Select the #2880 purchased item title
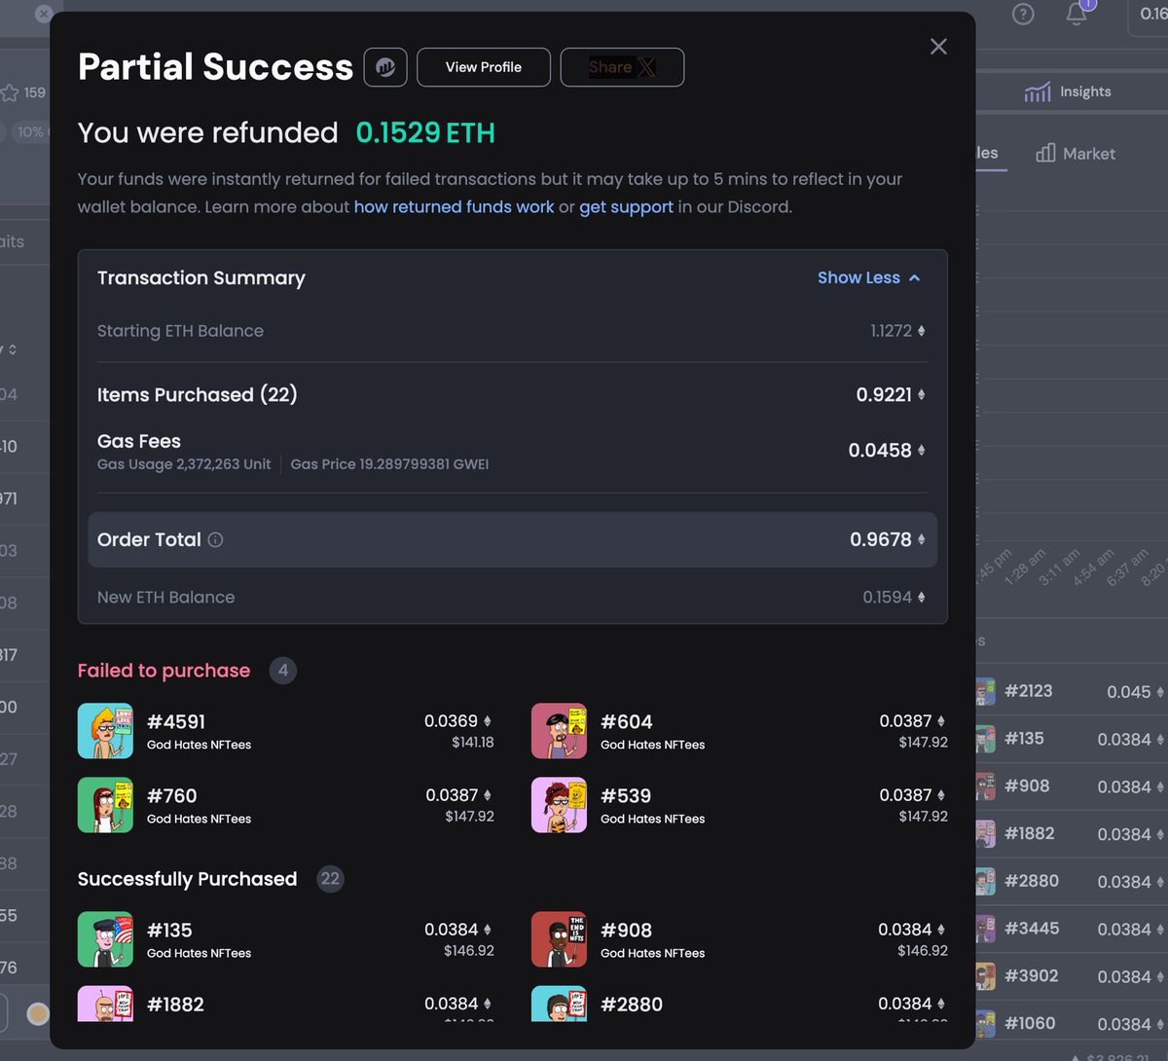 click(x=632, y=1005)
